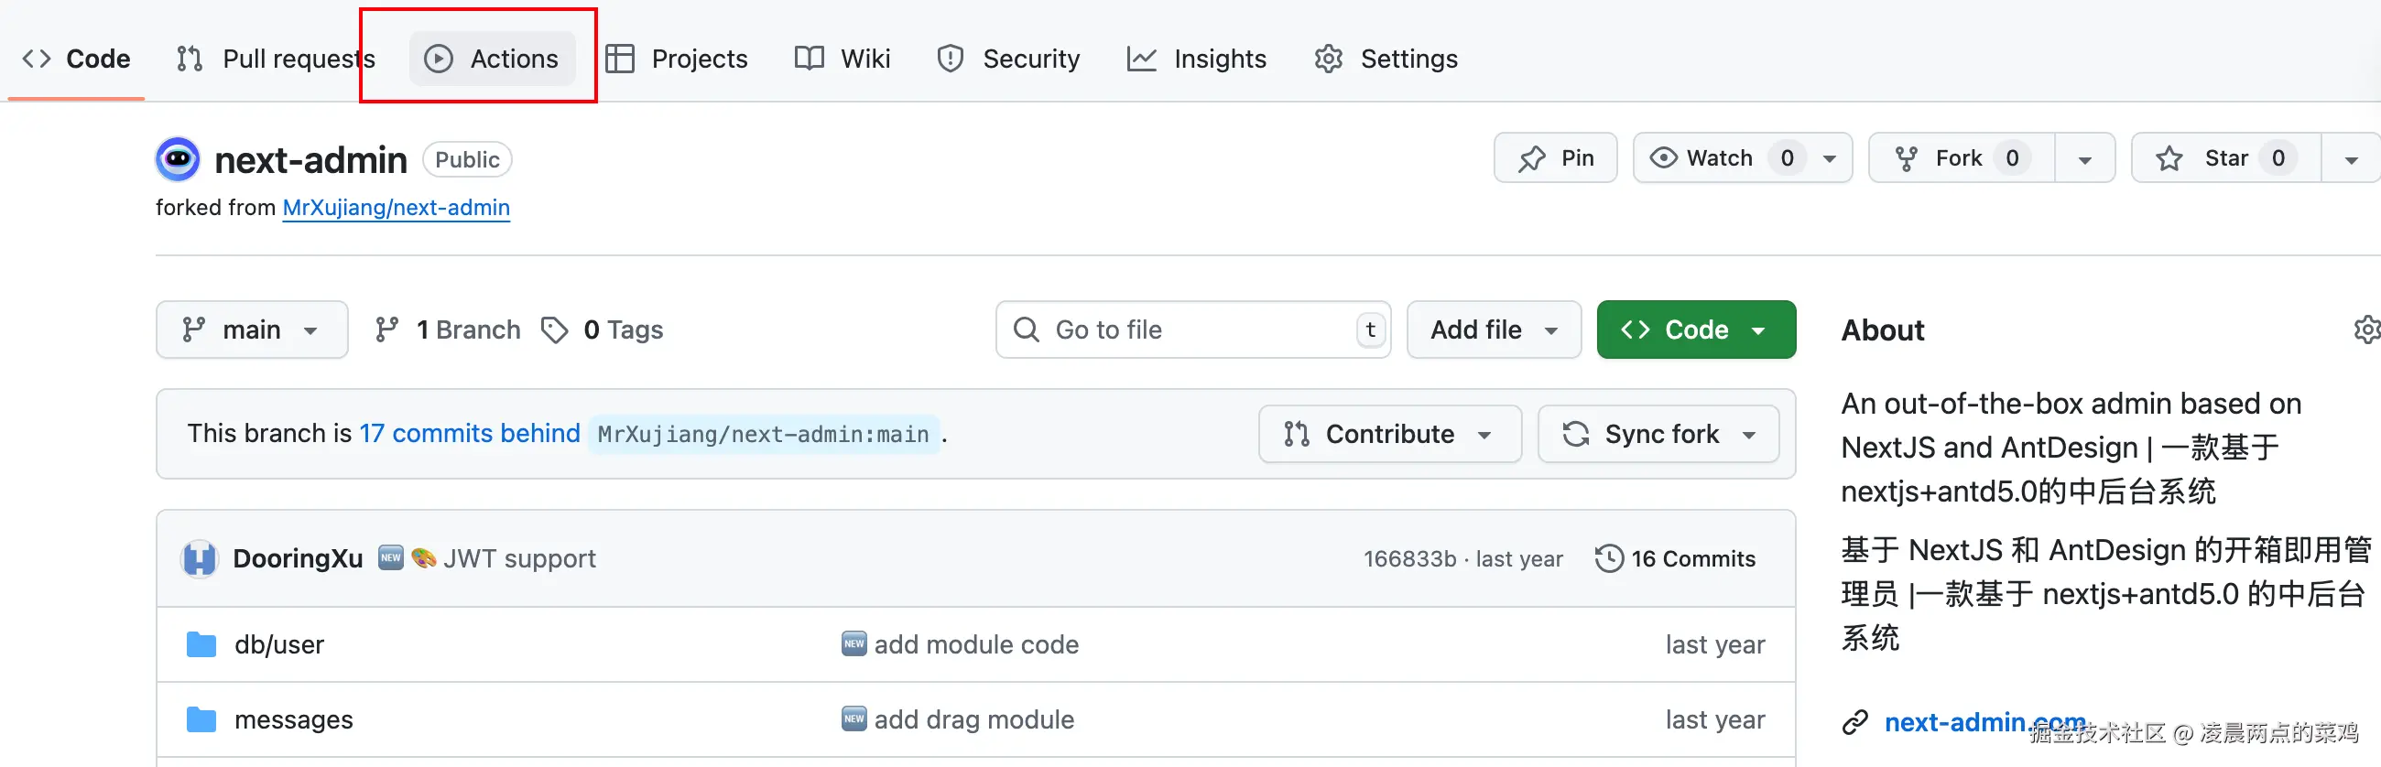2381x767 pixels.
Task: Open commit hash 166833b
Action: [1409, 559]
